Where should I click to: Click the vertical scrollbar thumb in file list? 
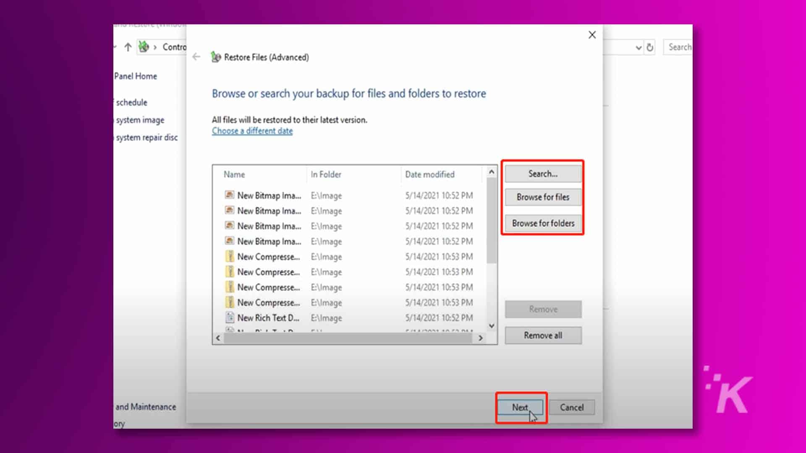pos(492,221)
